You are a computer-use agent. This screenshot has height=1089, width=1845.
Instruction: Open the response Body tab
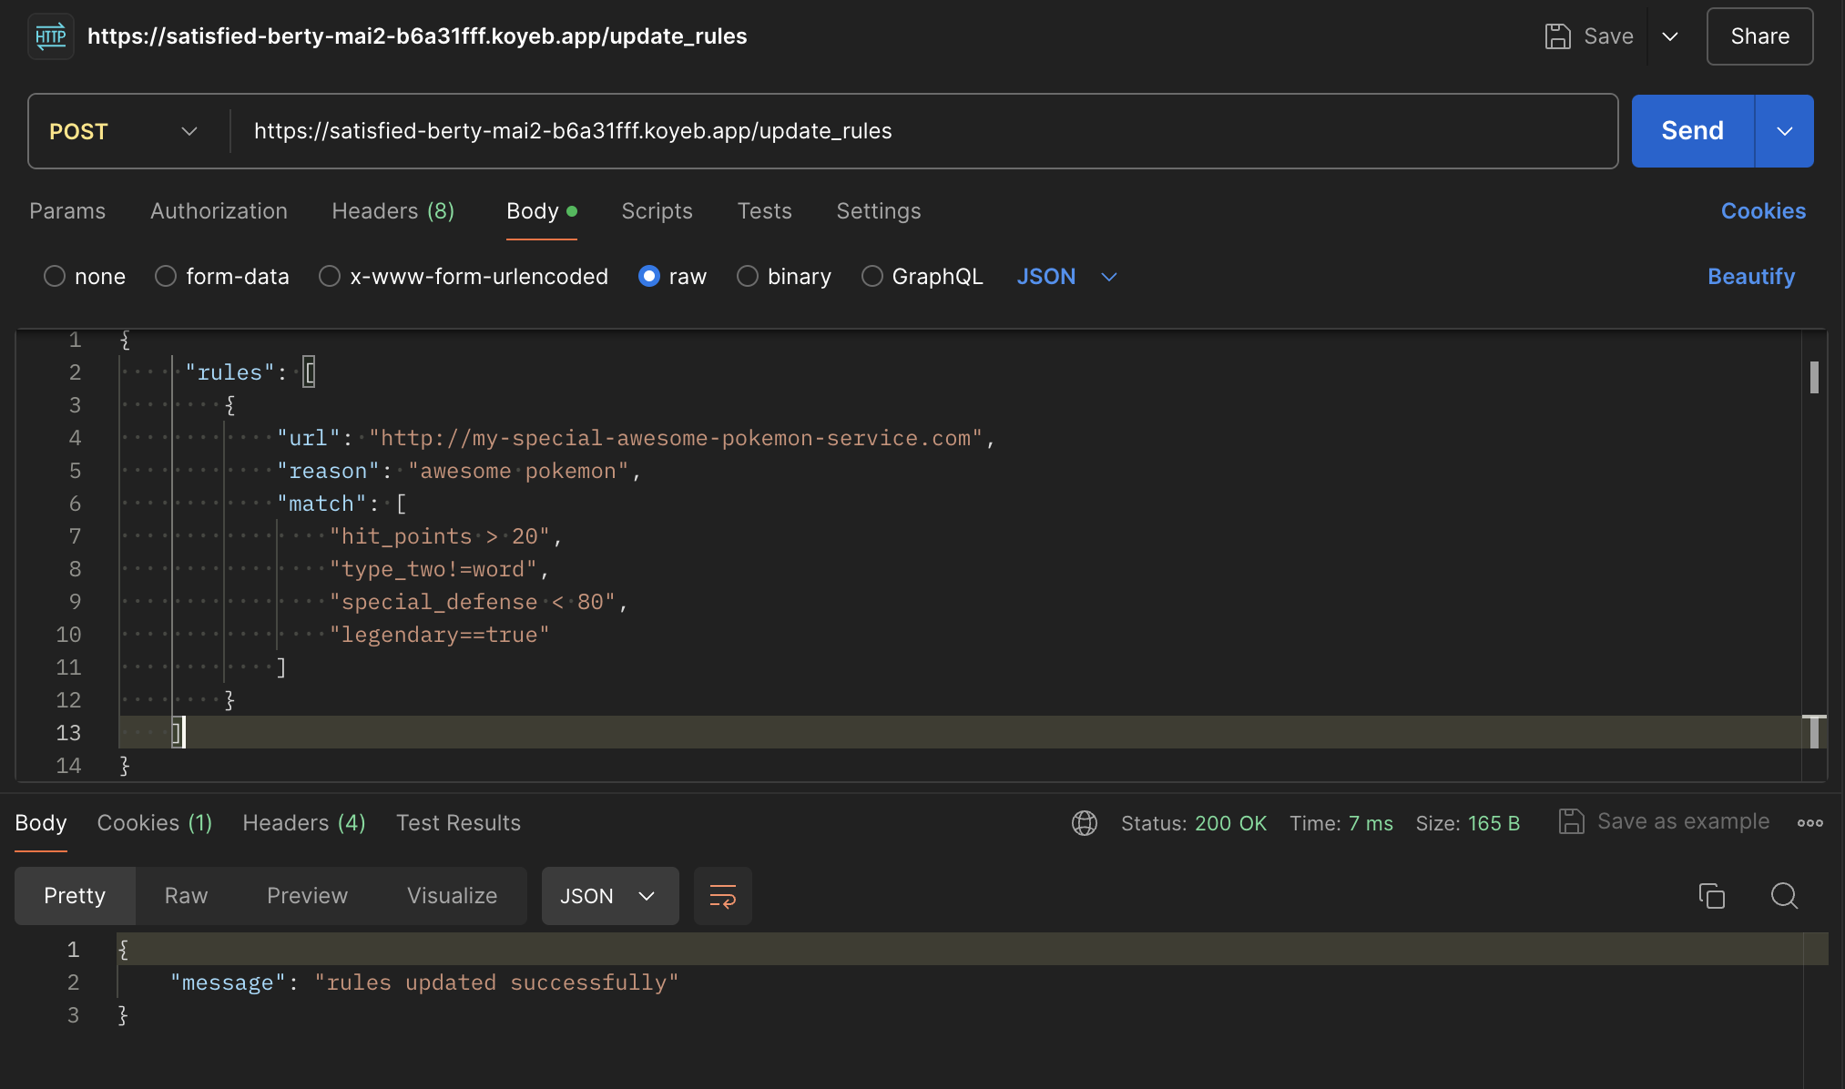tap(41, 823)
